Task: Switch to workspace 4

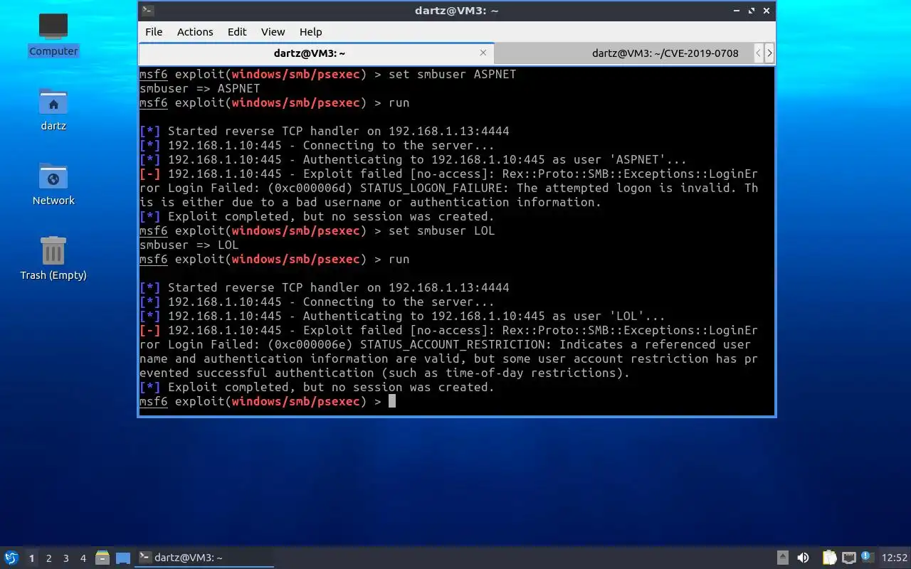Action: 83,558
